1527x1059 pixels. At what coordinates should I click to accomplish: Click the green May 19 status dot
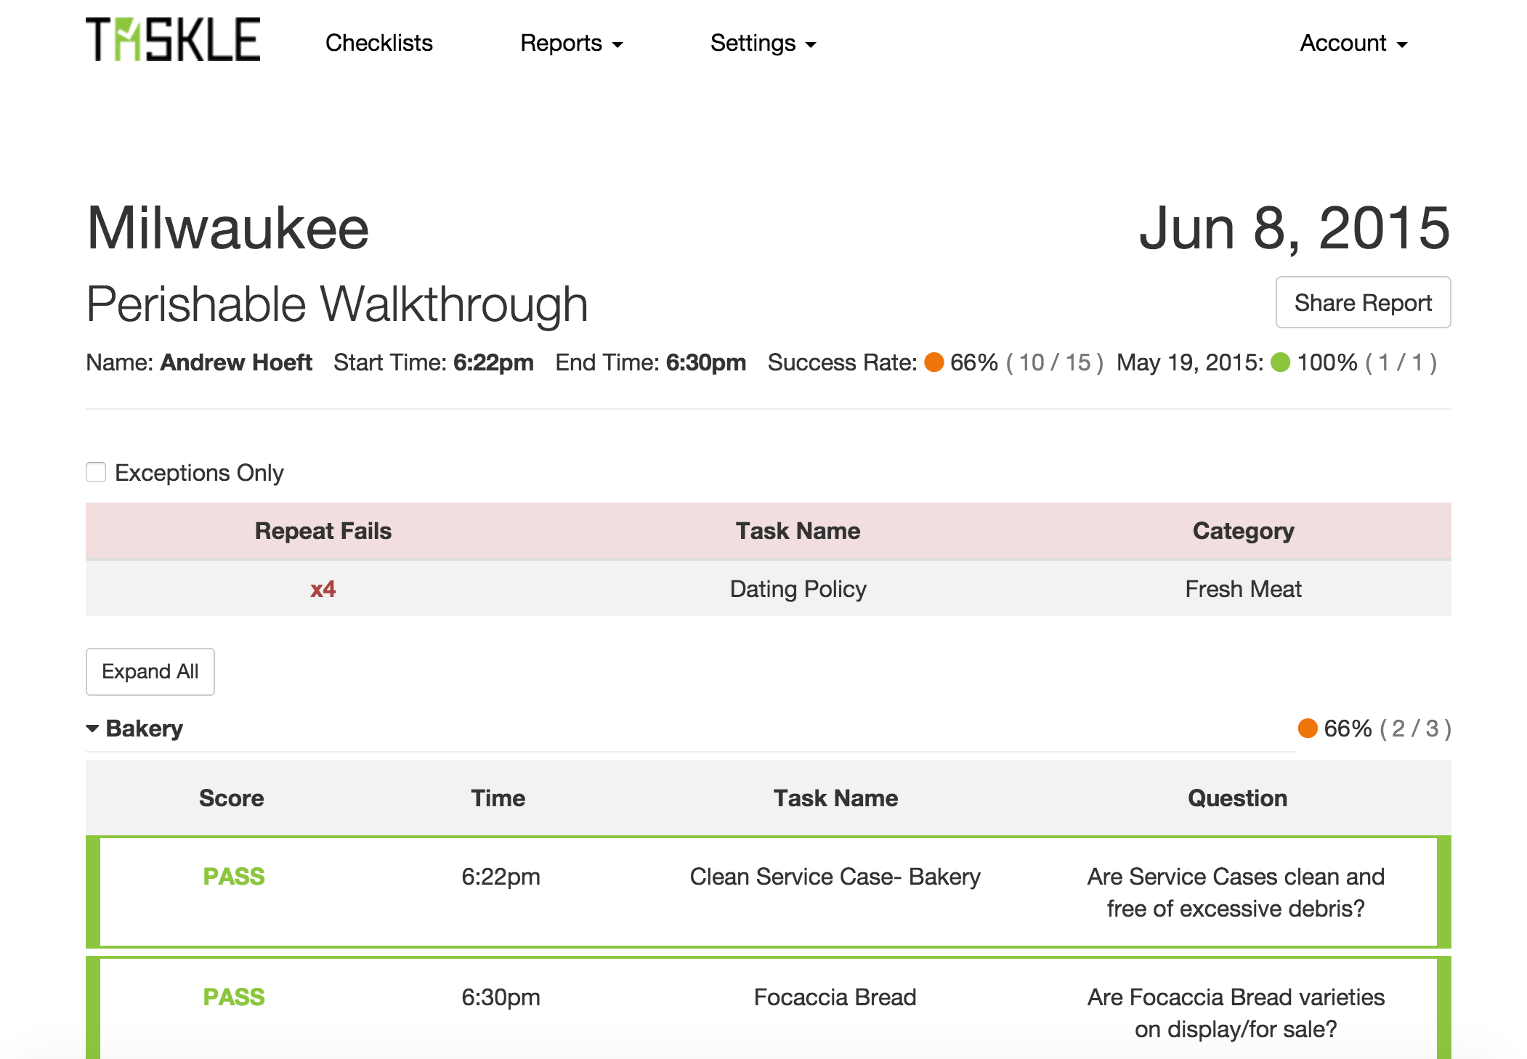point(1280,362)
